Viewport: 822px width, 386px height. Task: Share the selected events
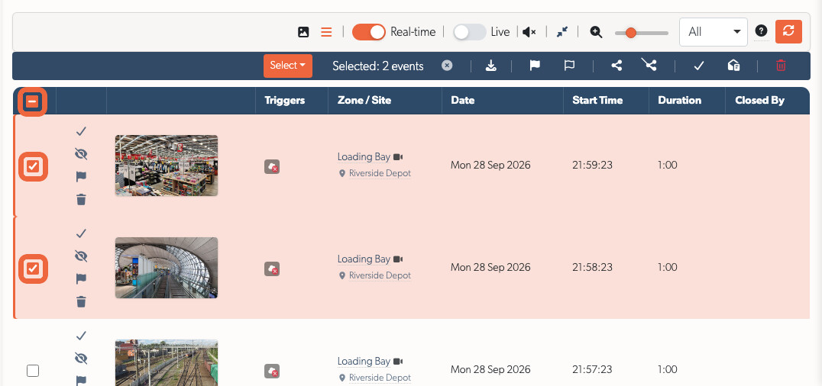click(616, 66)
